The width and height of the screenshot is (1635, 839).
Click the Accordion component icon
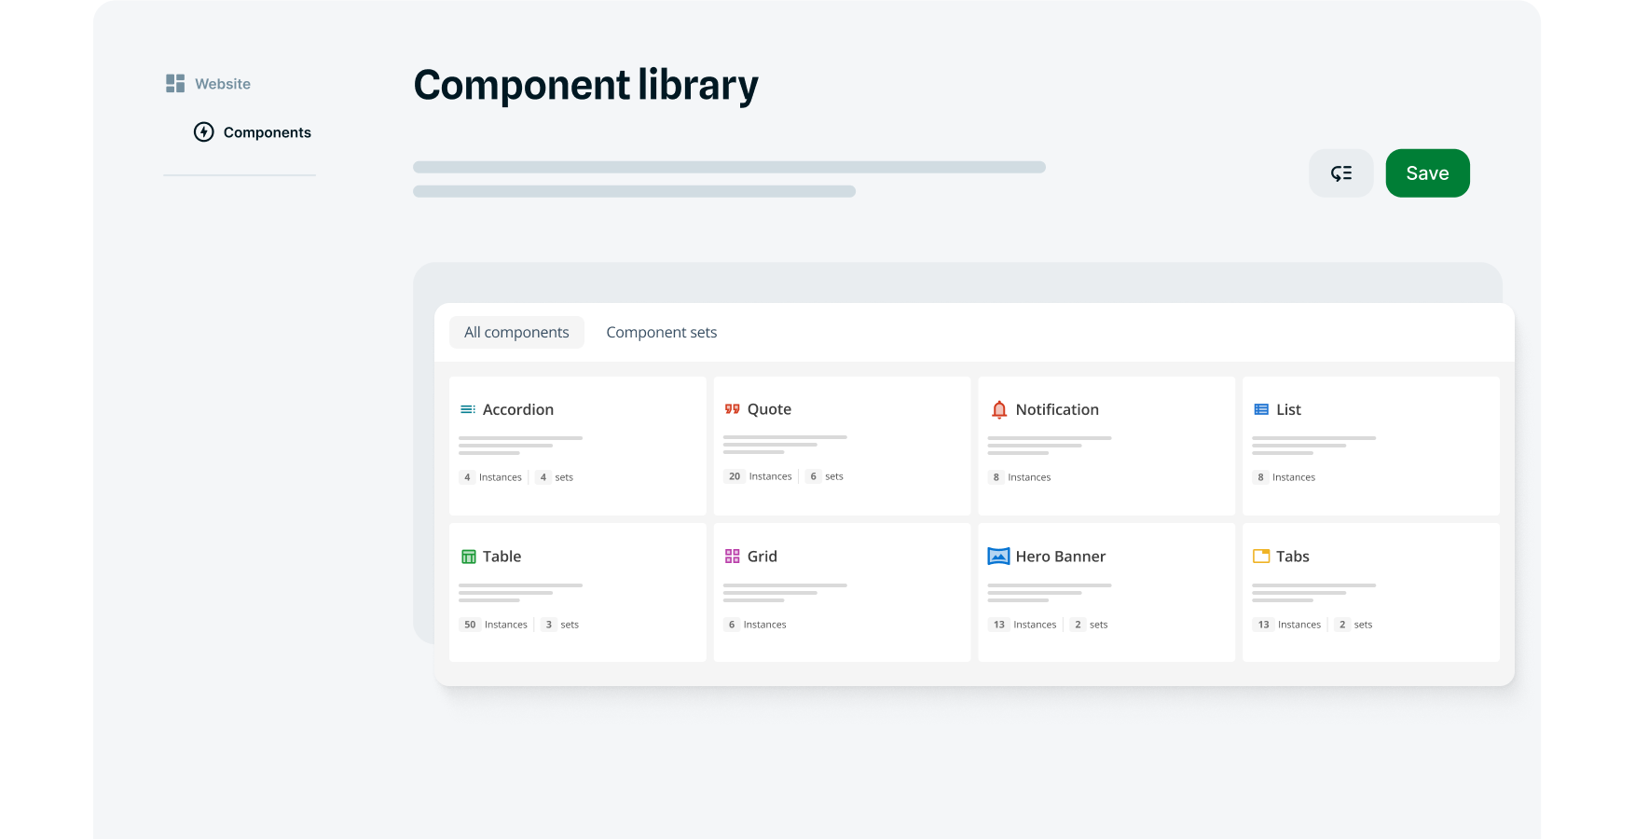tap(468, 409)
